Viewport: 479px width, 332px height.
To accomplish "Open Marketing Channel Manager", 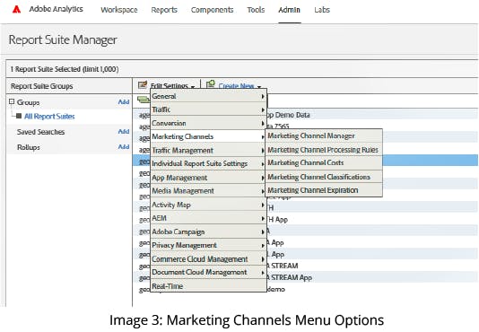I will tap(324, 135).
